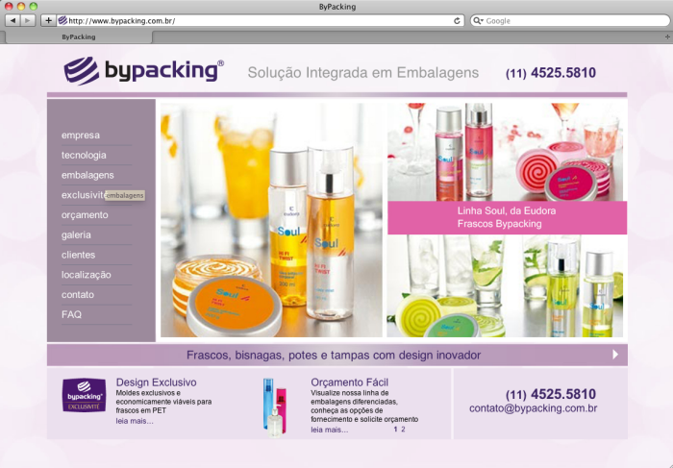This screenshot has height=468, width=673.
Task: Go back with the browser back arrow
Action: pyautogui.click(x=12, y=20)
